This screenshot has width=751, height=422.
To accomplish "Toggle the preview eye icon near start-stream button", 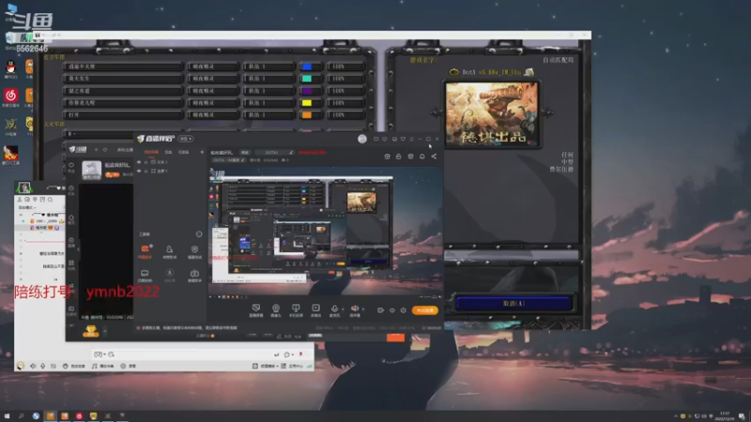I will [x=391, y=310].
